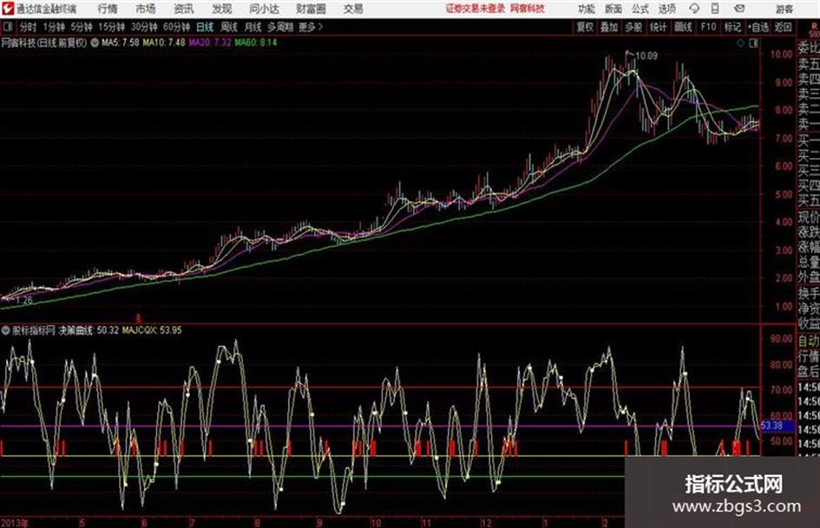Open the 公式 menu
Viewport: 820px width, 528px height.
coord(640,9)
